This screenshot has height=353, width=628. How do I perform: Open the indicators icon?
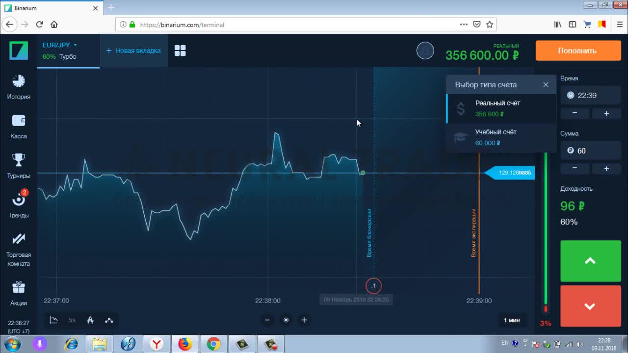109,320
